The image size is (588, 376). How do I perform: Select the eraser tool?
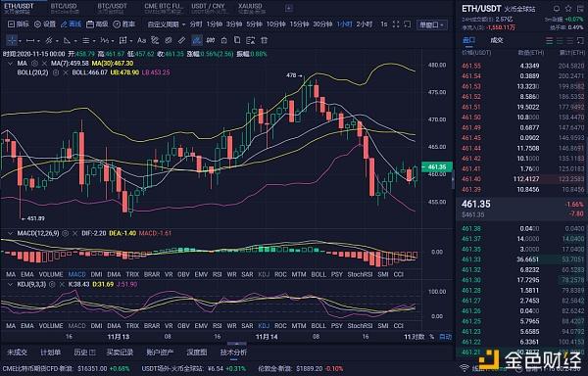pyautogui.click(x=181, y=40)
